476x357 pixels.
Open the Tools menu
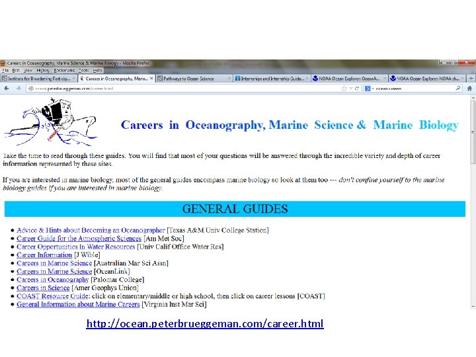click(83, 71)
